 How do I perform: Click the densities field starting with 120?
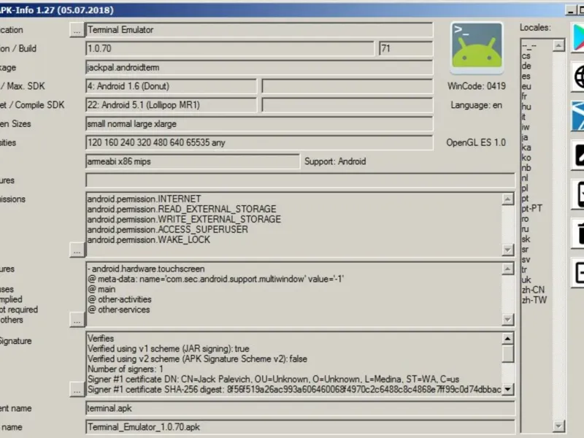[x=259, y=142]
